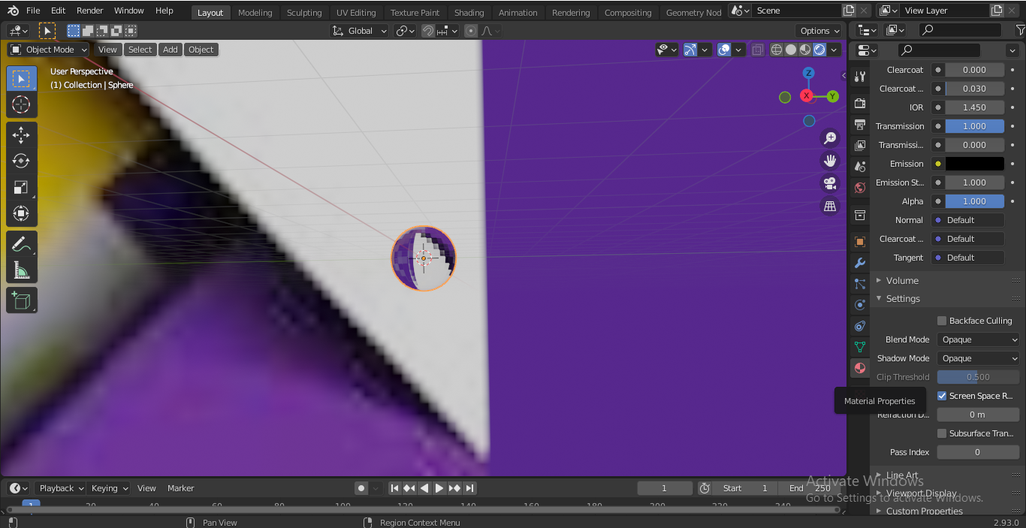Open the Particles properties tab

point(860,284)
